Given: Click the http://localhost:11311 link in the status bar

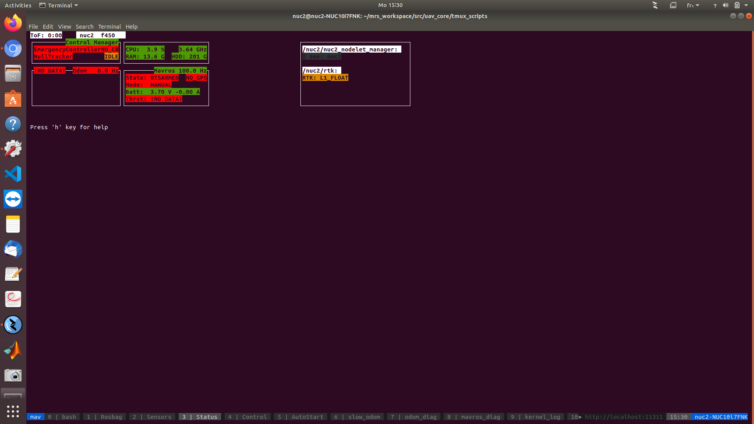Looking at the screenshot, I should pos(624,417).
